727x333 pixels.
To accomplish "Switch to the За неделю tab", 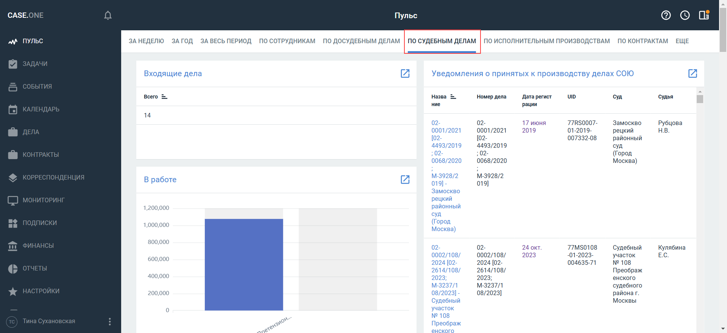I will coord(146,41).
